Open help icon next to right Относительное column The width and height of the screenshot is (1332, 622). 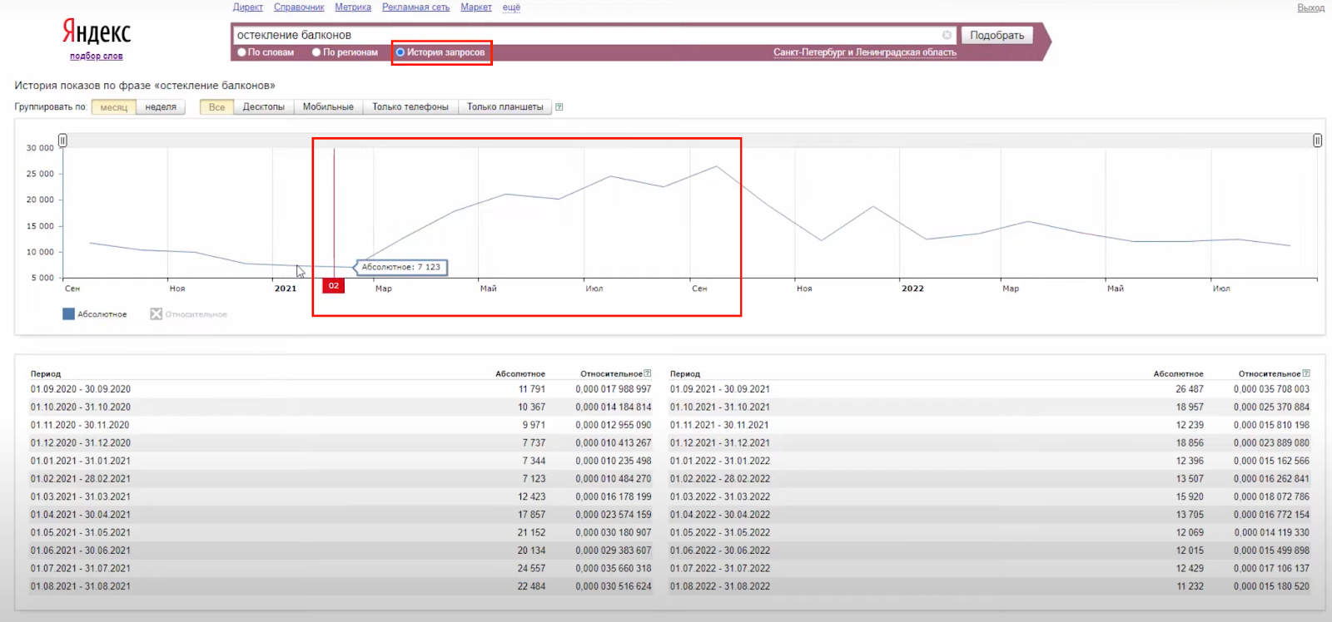click(x=1306, y=373)
